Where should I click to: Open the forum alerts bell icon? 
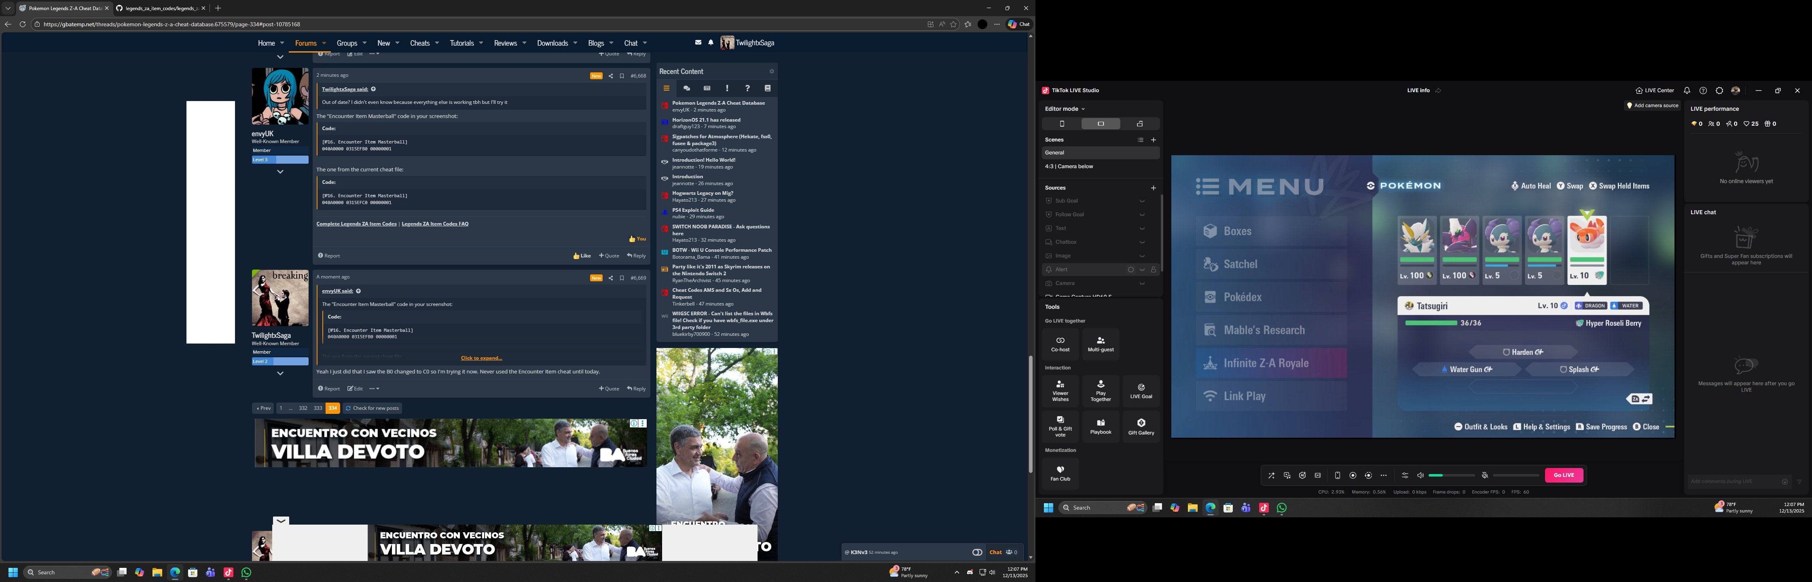(x=711, y=42)
